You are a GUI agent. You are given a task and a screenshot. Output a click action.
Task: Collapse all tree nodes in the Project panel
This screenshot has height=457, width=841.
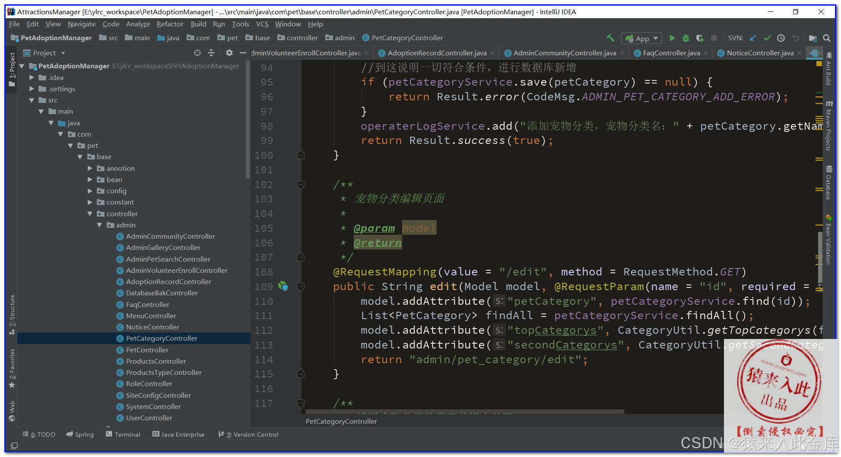pos(211,53)
